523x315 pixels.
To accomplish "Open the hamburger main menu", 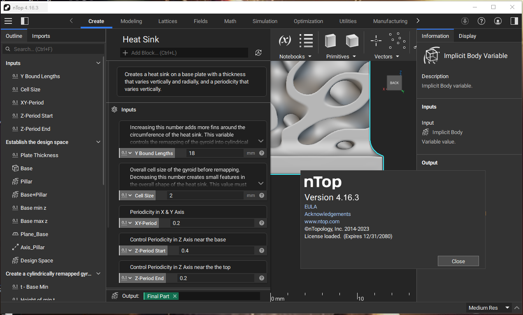I will click(x=8, y=21).
